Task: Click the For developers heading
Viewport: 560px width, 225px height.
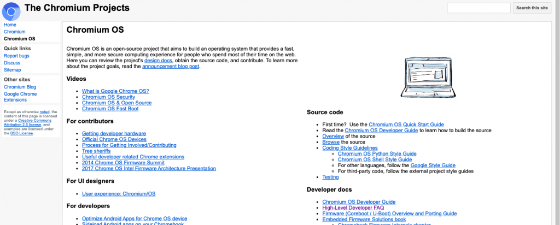Action: [88, 206]
